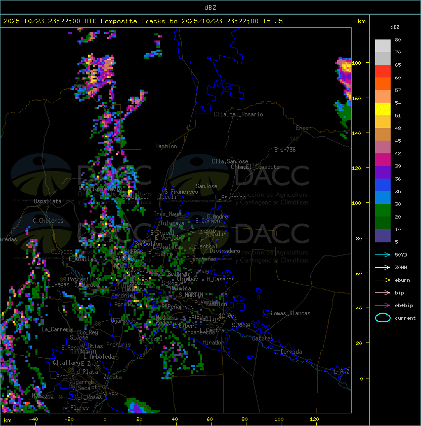
Task: Click the 'dBZ' title at top center
Action: (210, 8)
